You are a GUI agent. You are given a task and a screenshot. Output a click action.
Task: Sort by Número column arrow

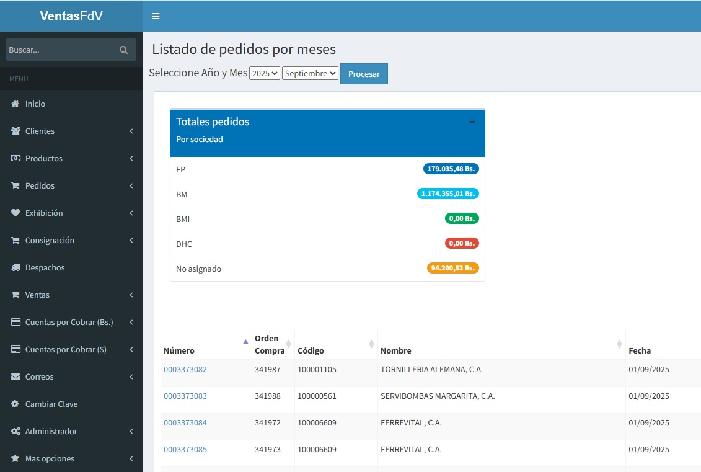point(245,342)
